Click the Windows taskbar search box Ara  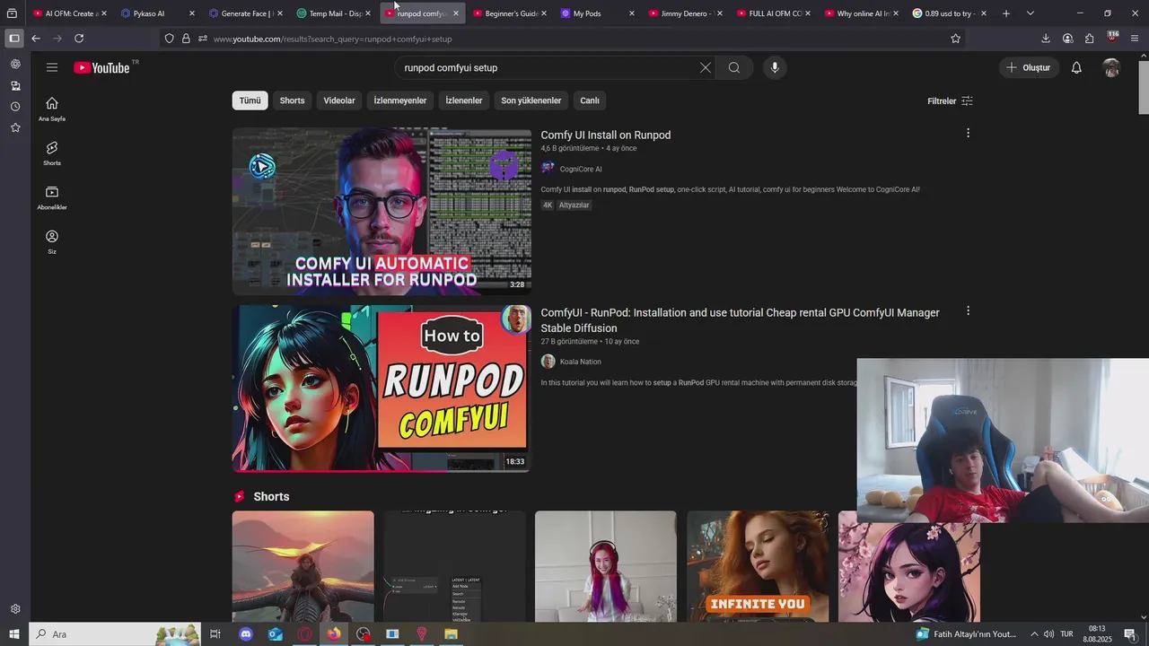tap(115, 634)
